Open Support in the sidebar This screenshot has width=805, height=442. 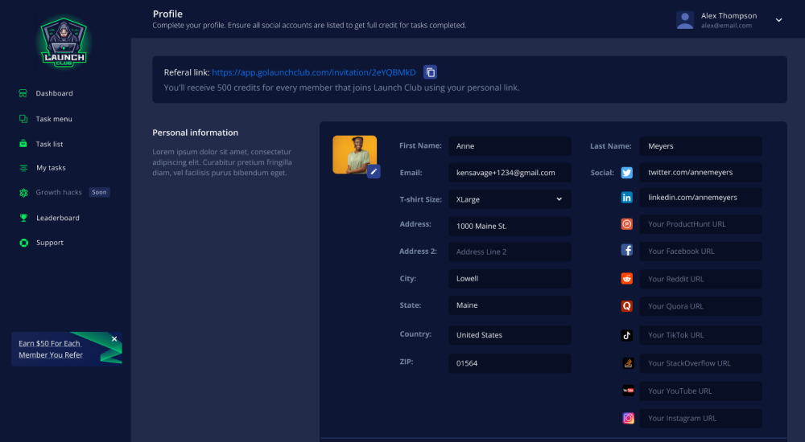click(x=50, y=243)
